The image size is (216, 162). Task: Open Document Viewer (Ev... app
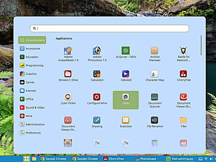[x=184, y=100]
